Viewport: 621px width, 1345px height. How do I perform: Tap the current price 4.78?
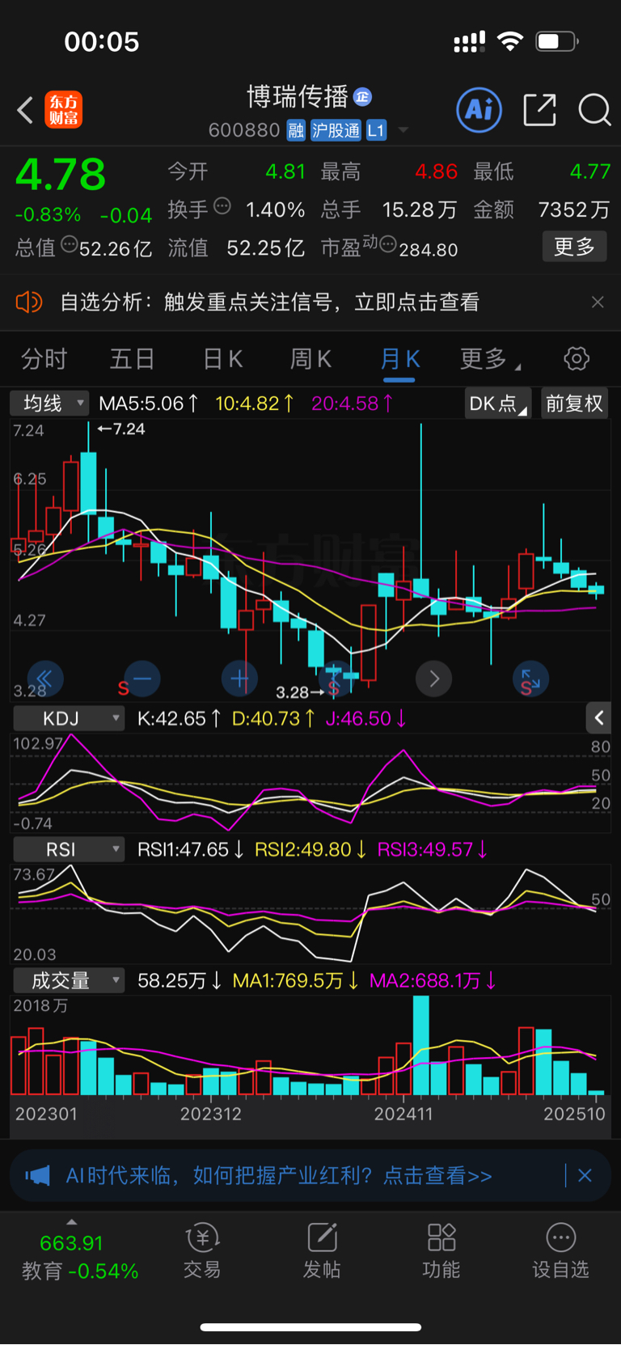61,174
